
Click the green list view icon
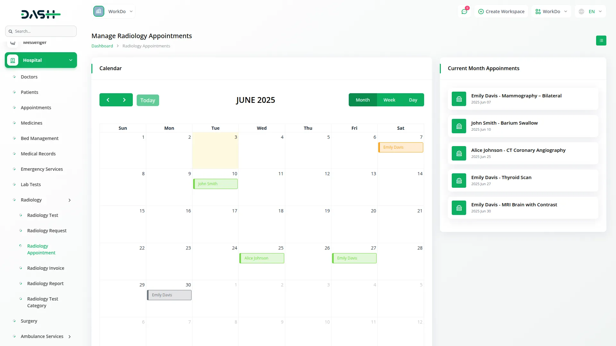pos(601,41)
